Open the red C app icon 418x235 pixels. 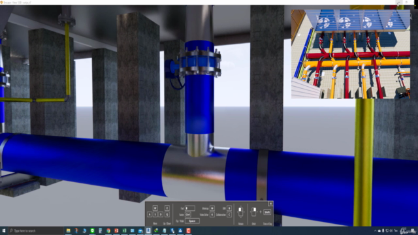188,230
